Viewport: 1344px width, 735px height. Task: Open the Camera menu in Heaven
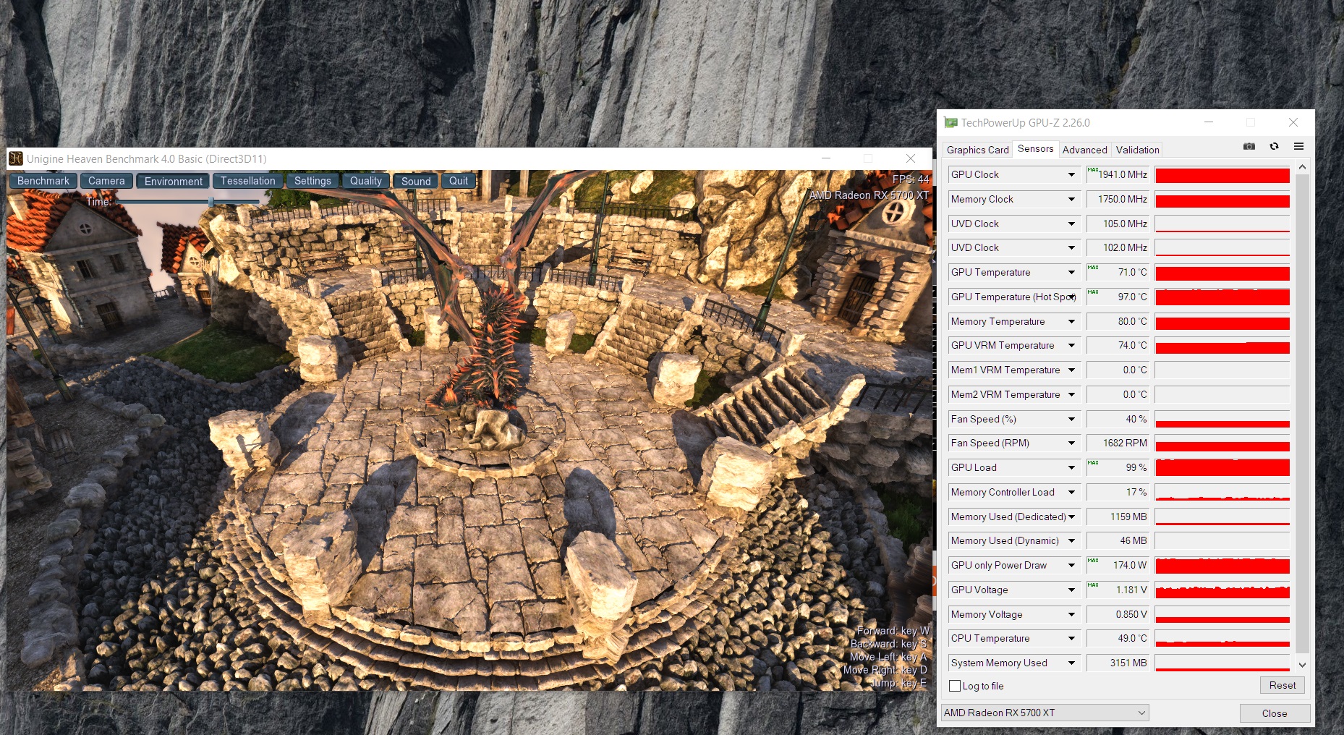coord(106,181)
